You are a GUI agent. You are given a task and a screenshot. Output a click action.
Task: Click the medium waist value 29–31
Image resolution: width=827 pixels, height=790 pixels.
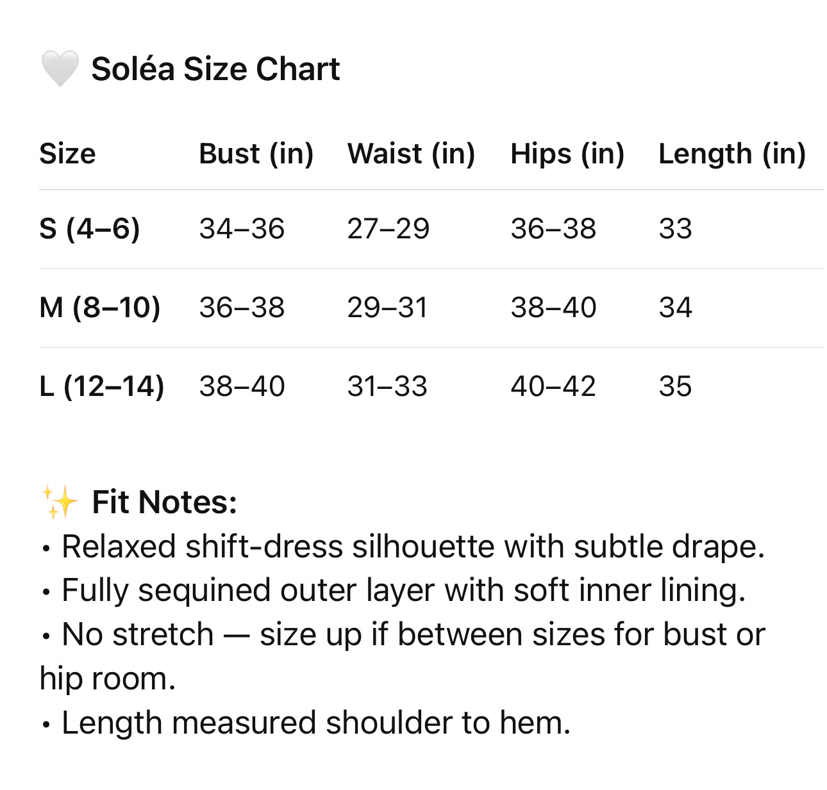pos(387,308)
